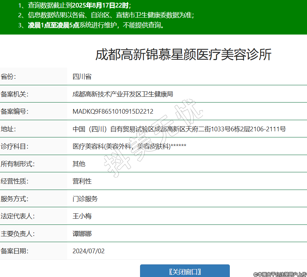Select the filing number MADKQ9F8651010915D2212
The width and height of the screenshot is (307, 277).
(113, 112)
